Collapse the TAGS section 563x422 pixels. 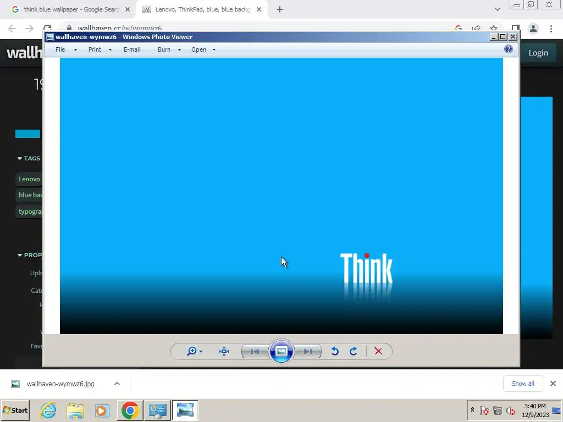(29, 158)
